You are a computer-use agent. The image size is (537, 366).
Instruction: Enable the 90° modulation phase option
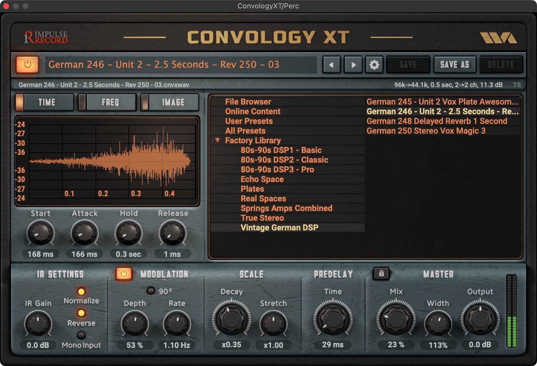point(150,291)
